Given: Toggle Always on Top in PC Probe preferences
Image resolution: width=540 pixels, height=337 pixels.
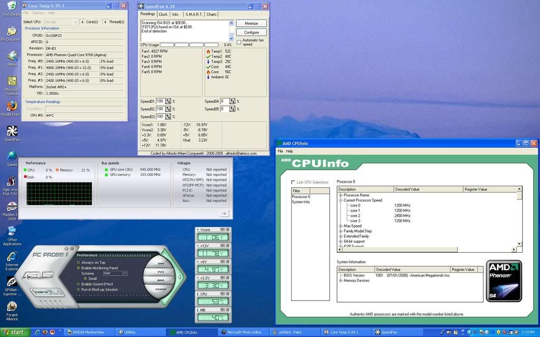Looking at the screenshot, I should (79, 262).
